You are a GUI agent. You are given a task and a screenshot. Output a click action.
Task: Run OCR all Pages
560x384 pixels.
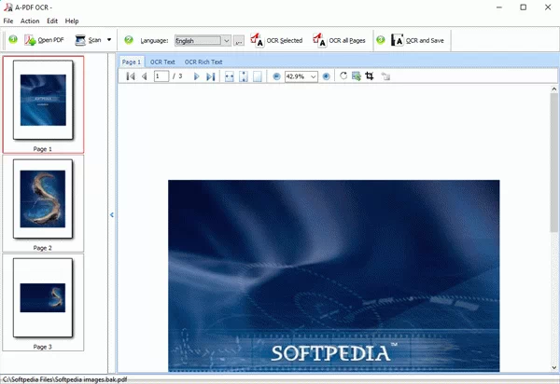click(339, 40)
